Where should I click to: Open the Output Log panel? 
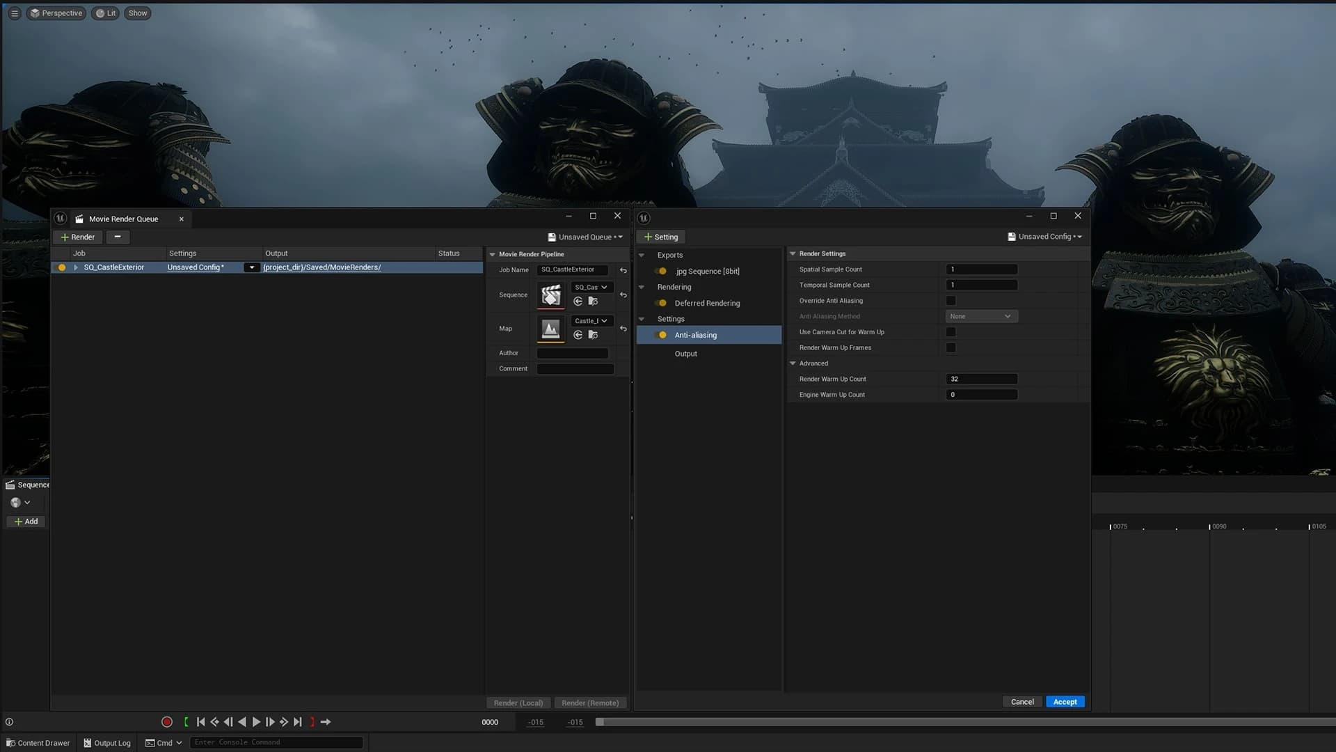click(x=106, y=743)
